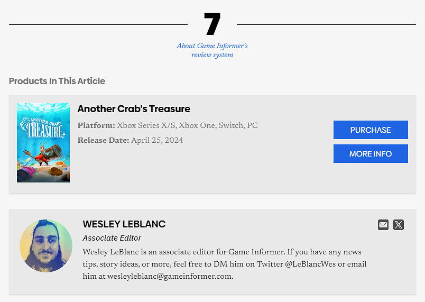This screenshot has width=425, height=302.
Task: Open About Game Informer's review system link
Action: coord(212,50)
